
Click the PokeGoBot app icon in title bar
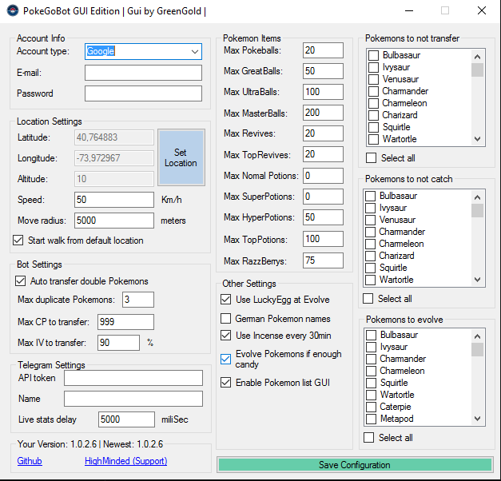(13, 10)
